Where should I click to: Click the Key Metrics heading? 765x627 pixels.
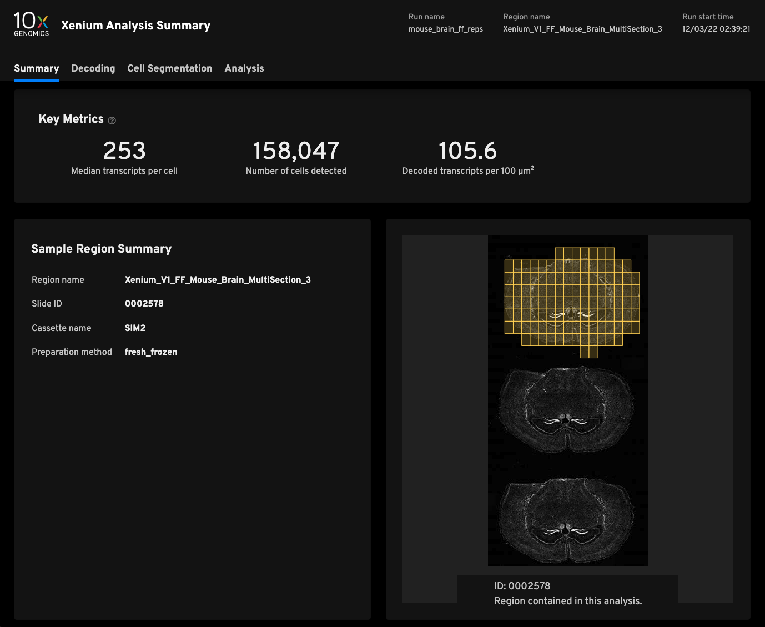coord(71,119)
